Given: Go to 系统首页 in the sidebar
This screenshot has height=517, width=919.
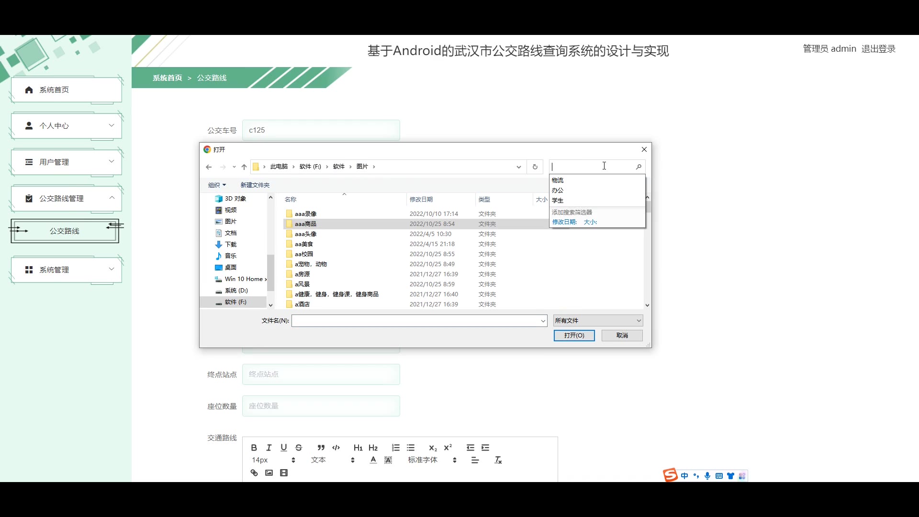Looking at the screenshot, I should coord(67,90).
